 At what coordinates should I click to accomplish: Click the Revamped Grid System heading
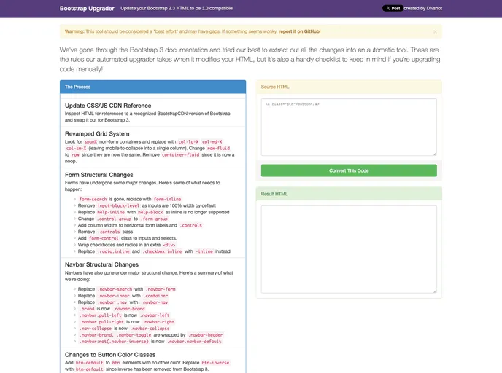[x=97, y=134]
